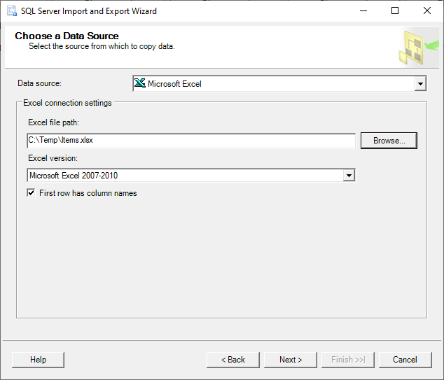Viewport: 444px width, 380px height.
Task: Select the Excel version combo box Microsoft Excel 2007-2010
Action: click(x=191, y=176)
